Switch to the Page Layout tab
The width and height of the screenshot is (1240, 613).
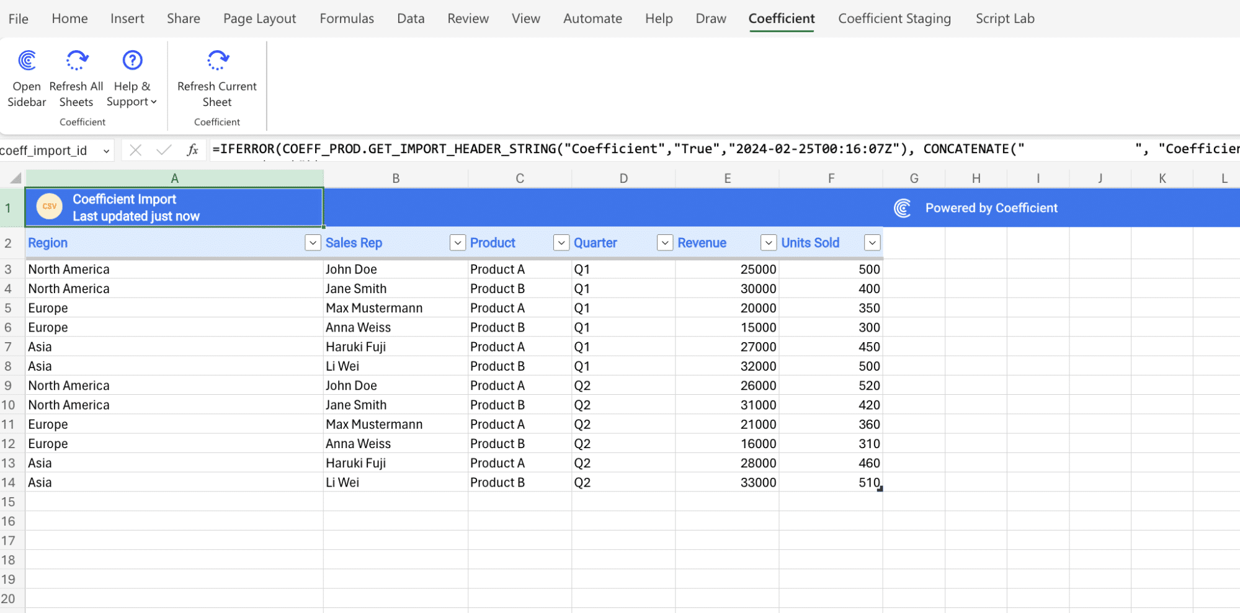point(259,19)
